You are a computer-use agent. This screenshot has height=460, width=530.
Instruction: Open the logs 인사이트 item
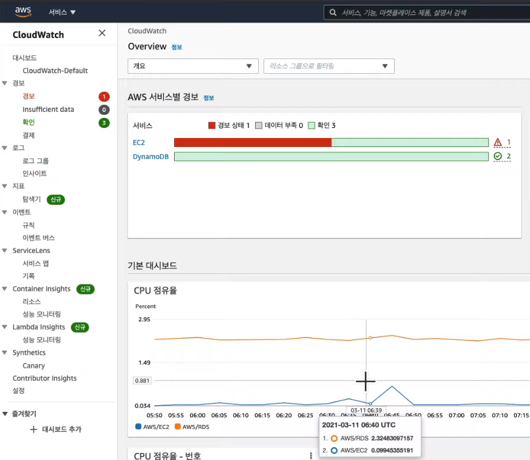point(35,174)
